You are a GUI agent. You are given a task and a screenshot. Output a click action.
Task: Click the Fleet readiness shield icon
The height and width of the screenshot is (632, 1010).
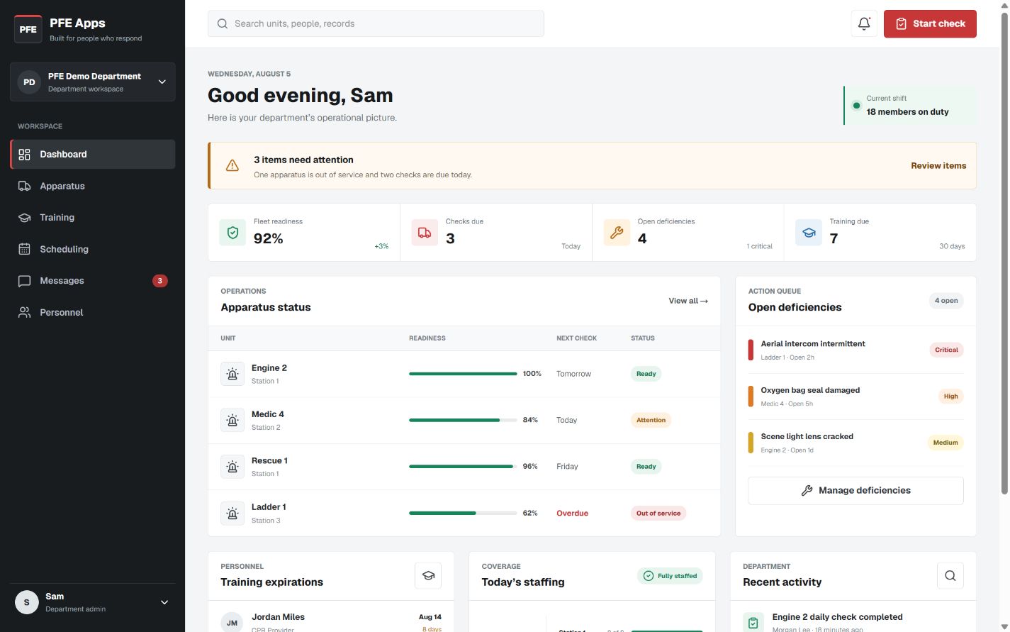point(232,232)
